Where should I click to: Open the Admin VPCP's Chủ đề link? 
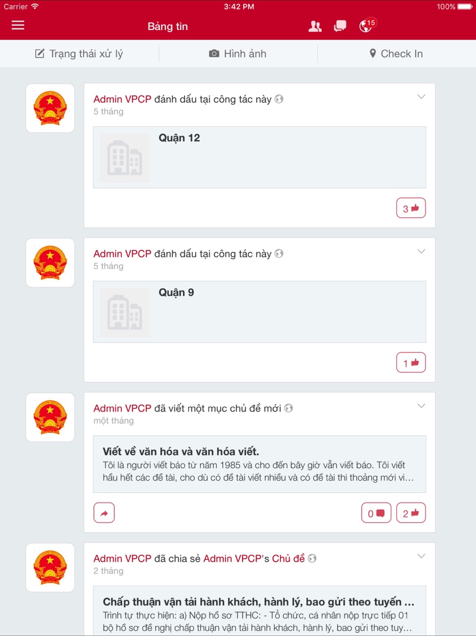254,558
